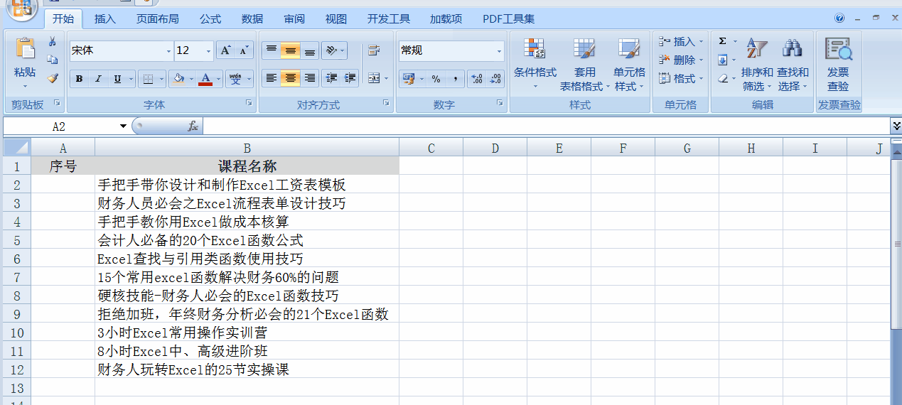The image size is (902, 405).
Task: Switch to PDF工具集 ribbon tab
Action: click(x=509, y=18)
